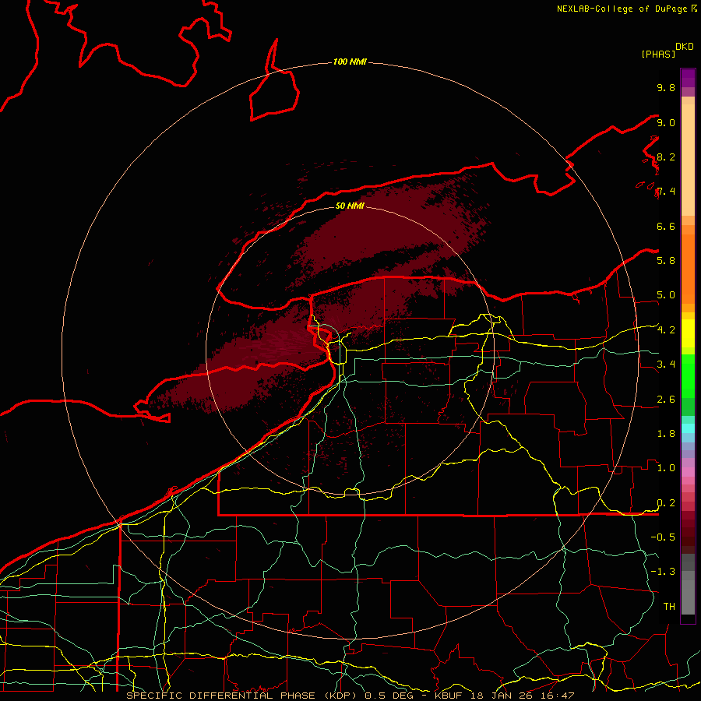
Task: Click the 18 JAN 26 date text
Action: pyautogui.click(x=500, y=696)
